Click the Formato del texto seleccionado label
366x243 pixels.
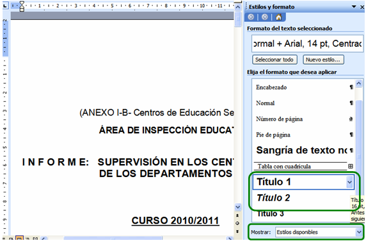click(x=290, y=29)
